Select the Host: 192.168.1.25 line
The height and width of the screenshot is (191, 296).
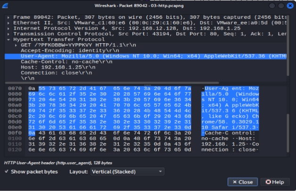[x=58, y=67]
